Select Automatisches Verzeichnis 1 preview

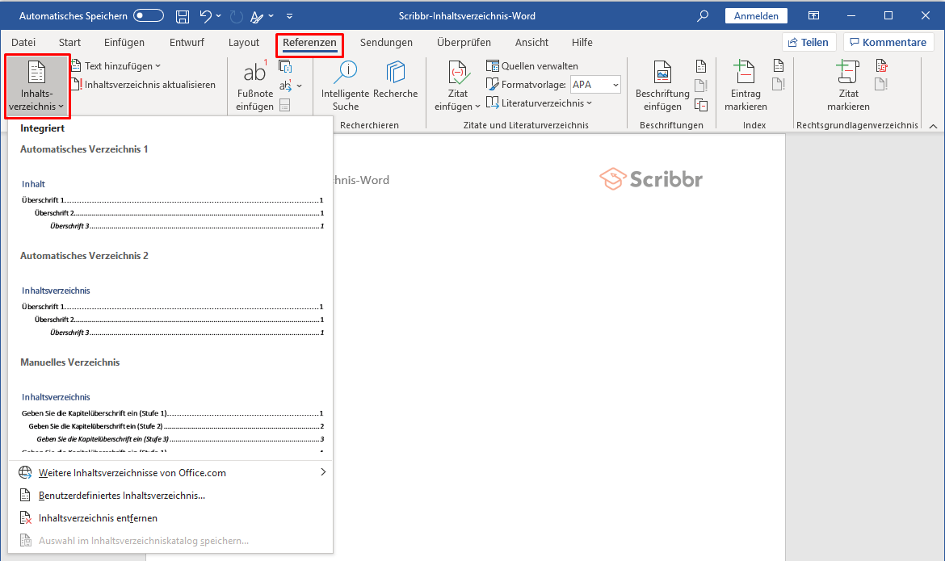click(170, 187)
